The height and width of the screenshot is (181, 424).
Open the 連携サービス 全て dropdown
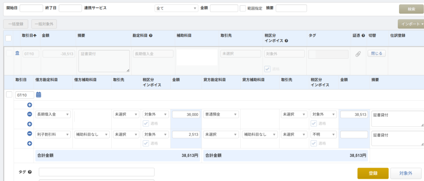point(176,8)
